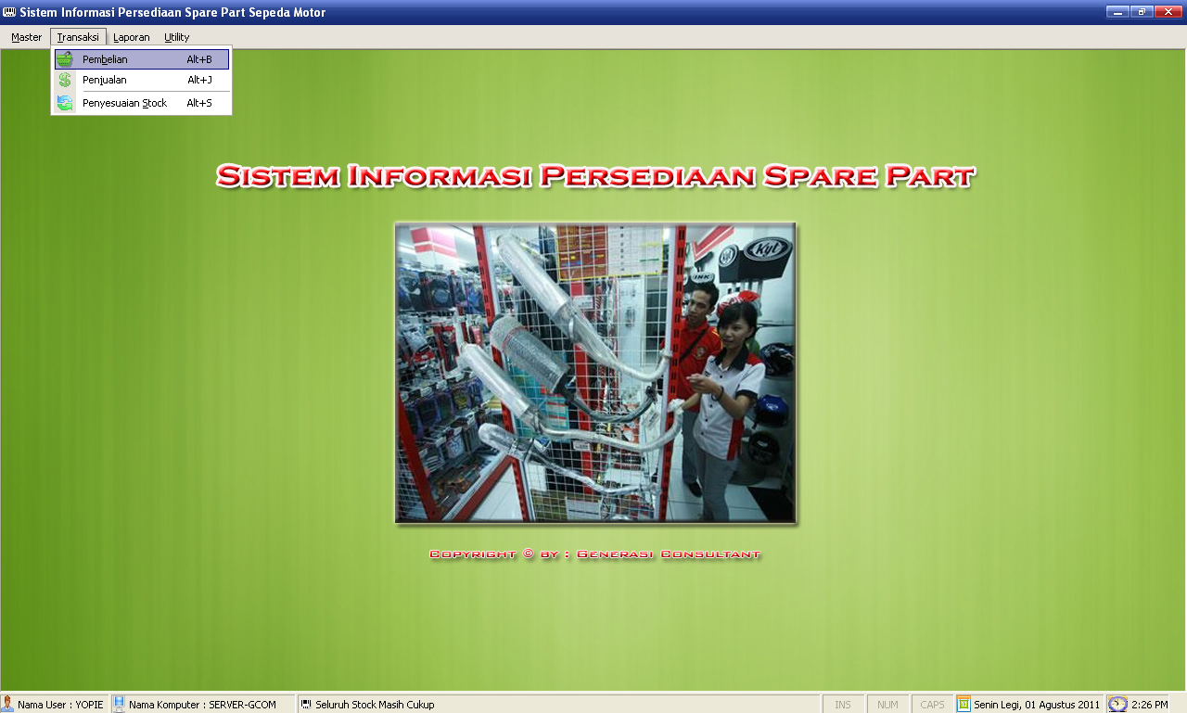
Task: Click the clock icon beside the time
Action: pos(1117,705)
